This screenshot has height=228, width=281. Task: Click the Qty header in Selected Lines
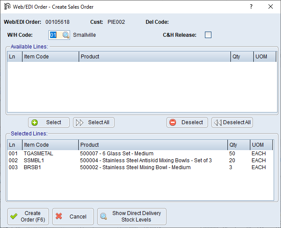(238, 145)
